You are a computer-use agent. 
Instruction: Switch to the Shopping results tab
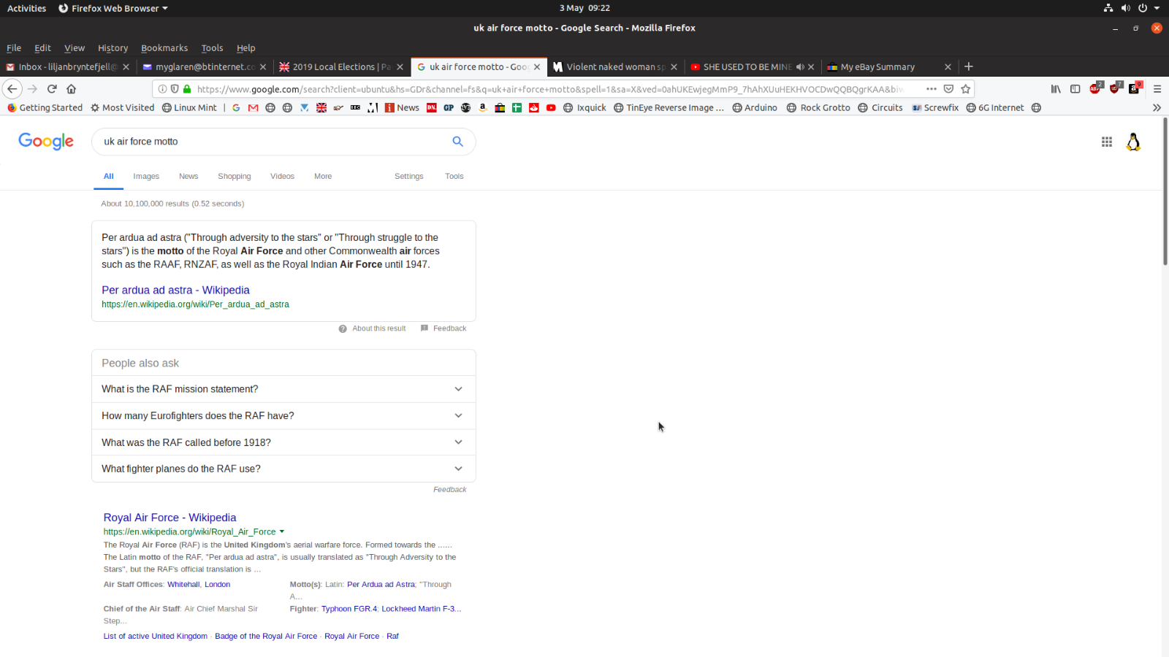coord(235,177)
